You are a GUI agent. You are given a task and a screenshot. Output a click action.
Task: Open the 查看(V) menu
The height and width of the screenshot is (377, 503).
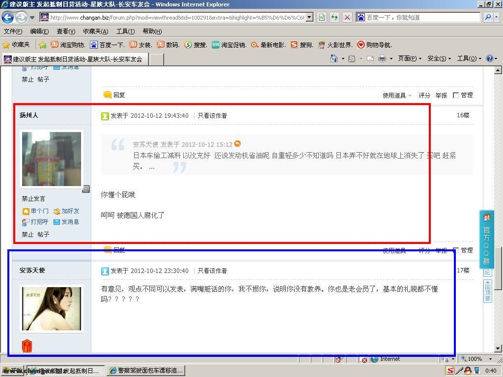pyautogui.click(x=66, y=31)
